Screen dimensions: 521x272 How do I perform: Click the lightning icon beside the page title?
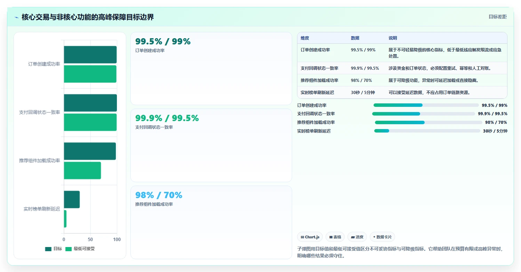pos(16,17)
